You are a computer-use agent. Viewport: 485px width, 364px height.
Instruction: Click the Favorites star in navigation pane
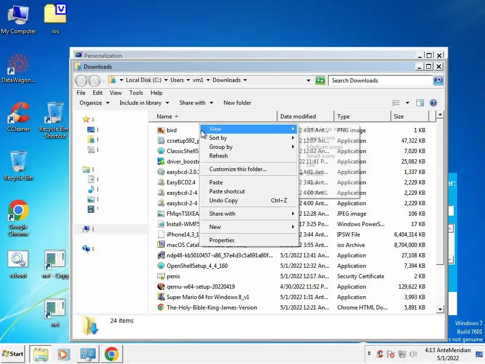click(x=86, y=119)
